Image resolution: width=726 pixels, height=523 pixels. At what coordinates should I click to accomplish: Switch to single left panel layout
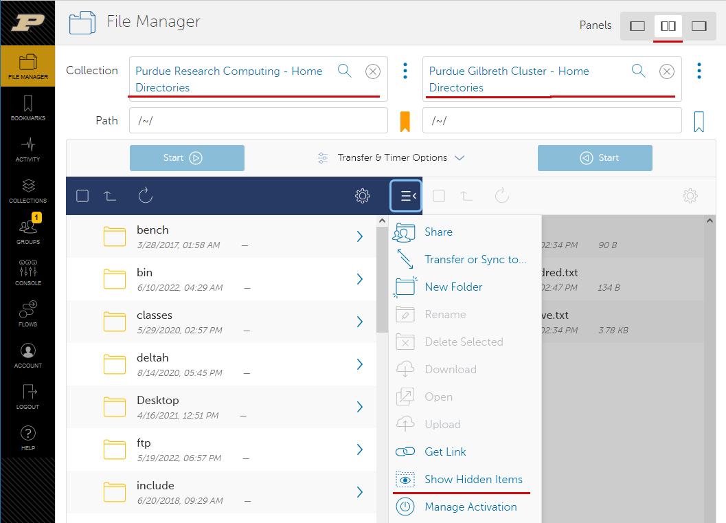coord(637,26)
